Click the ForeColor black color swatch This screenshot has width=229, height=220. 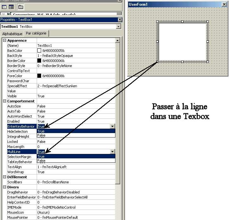[39, 76]
